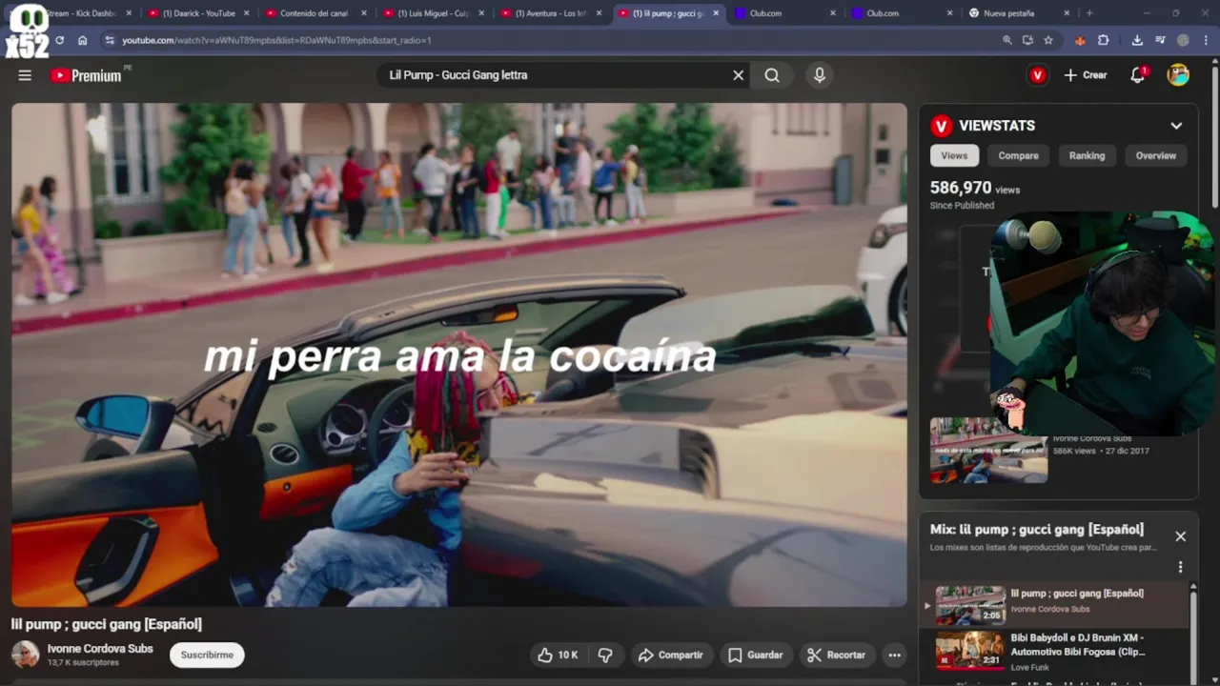Open a new browser tab
Image resolution: width=1220 pixels, height=686 pixels.
(x=1089, y=13)
